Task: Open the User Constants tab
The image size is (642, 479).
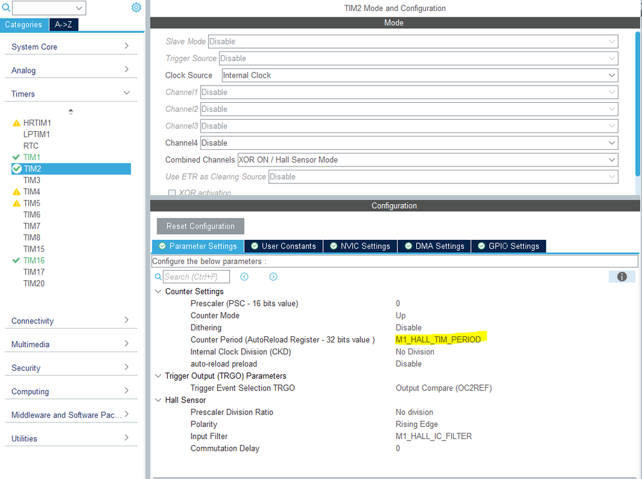Action: click(x=283, y=246)
